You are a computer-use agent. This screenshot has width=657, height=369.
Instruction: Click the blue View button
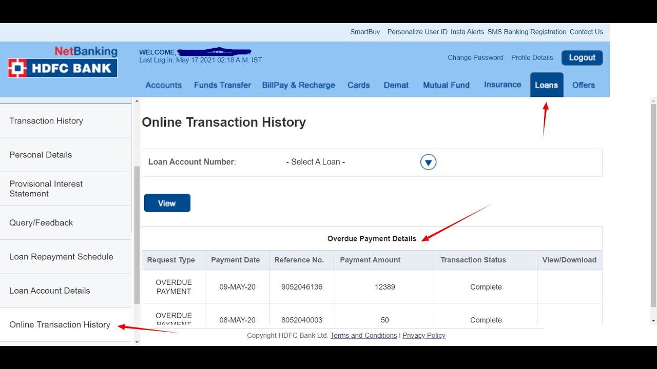[x=167, y=203]
